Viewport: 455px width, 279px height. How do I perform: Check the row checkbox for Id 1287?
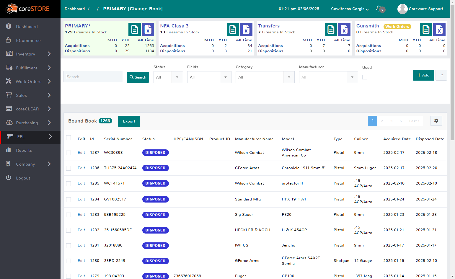[69, 153]
